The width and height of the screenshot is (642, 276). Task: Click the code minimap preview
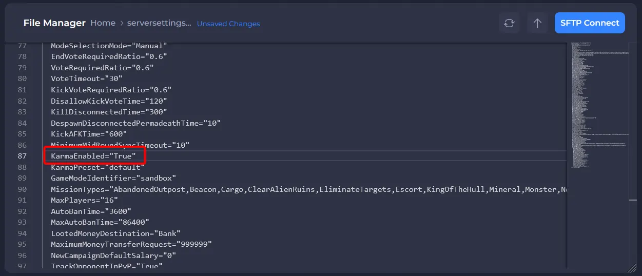tap(597, 105)
